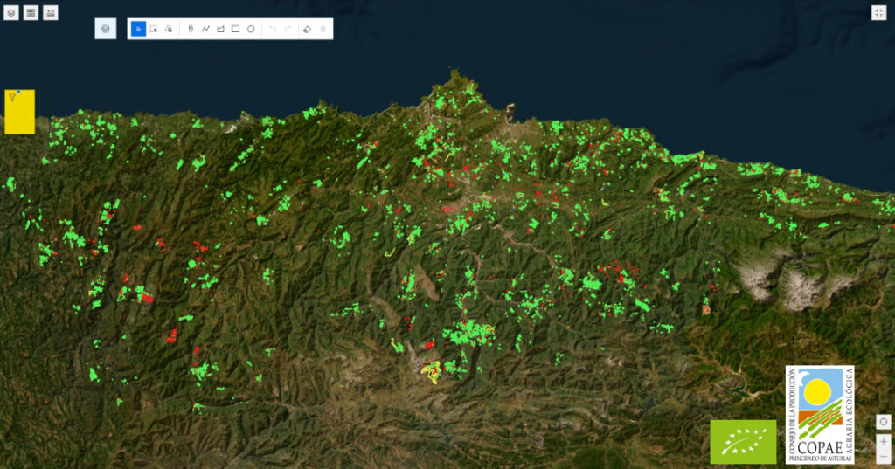This screenshot has height=469, width=895.
Task: Open the legend widget button
Action: coord(51,13)
